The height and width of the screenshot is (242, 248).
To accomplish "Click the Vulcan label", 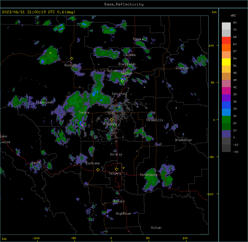I will click(x=156, y=228).
